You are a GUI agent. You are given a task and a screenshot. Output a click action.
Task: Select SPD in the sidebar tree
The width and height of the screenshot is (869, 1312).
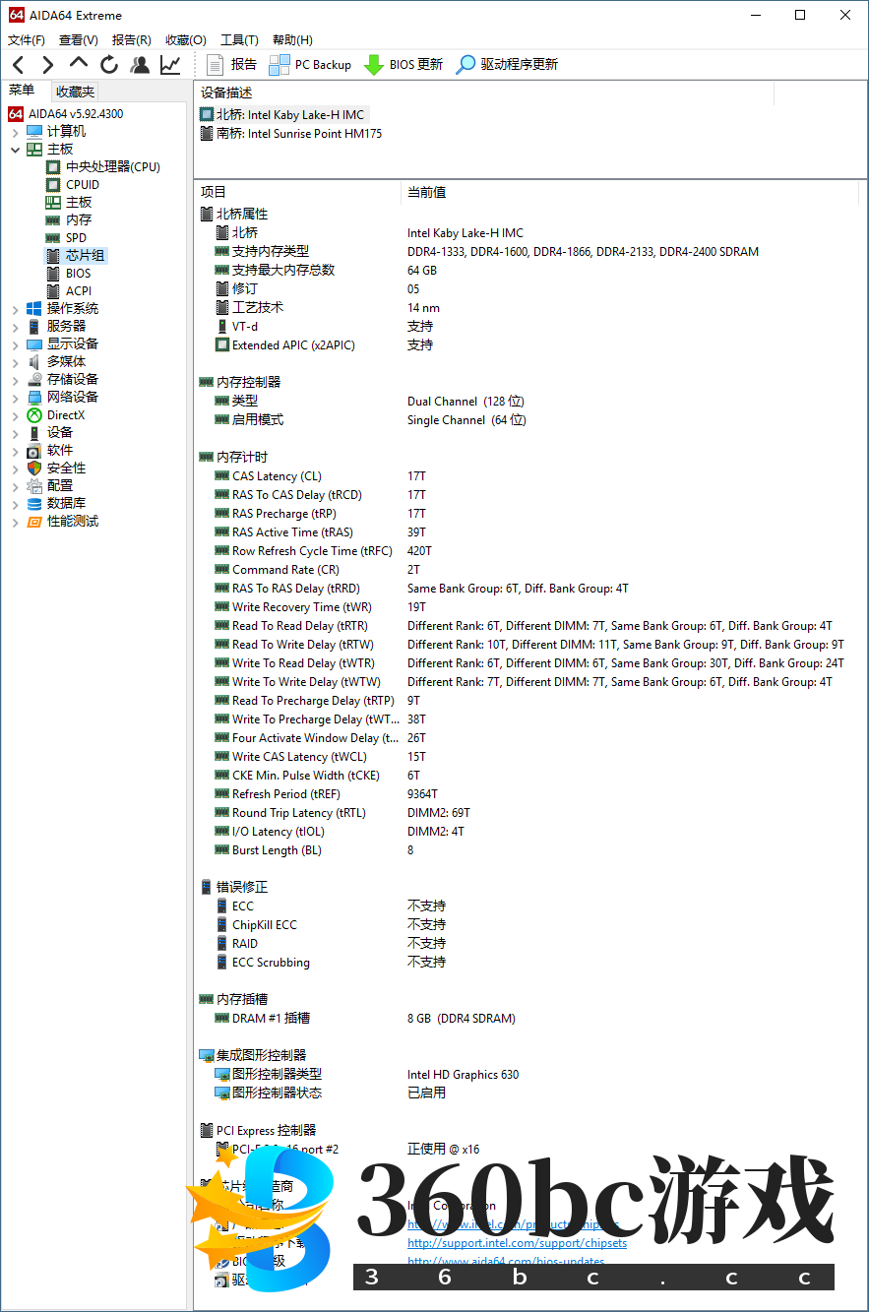pos(76,238)
